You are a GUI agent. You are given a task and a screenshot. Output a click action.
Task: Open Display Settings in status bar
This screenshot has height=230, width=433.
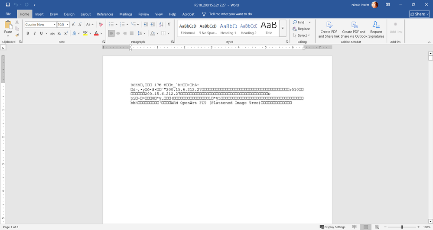[332, 227]
